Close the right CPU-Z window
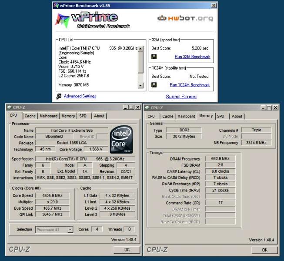The width and height of the screenshot is (284, 261). (x=276, y=108)
